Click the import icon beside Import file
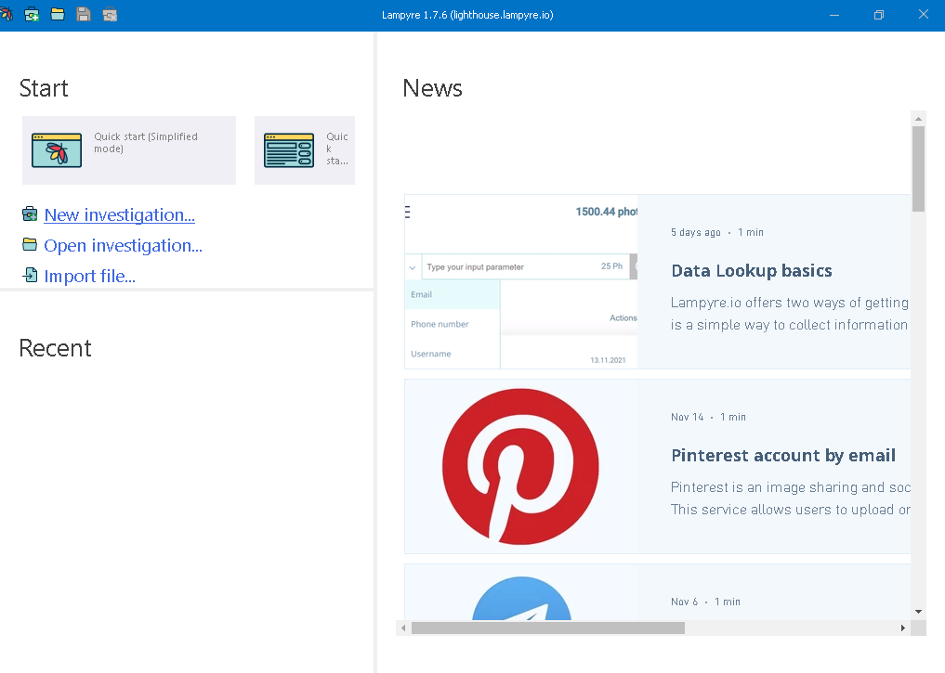 tap(30, 275)
